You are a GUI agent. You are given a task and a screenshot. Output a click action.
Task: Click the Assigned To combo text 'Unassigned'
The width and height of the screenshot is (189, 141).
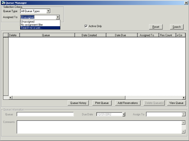[x=28, y=17]
